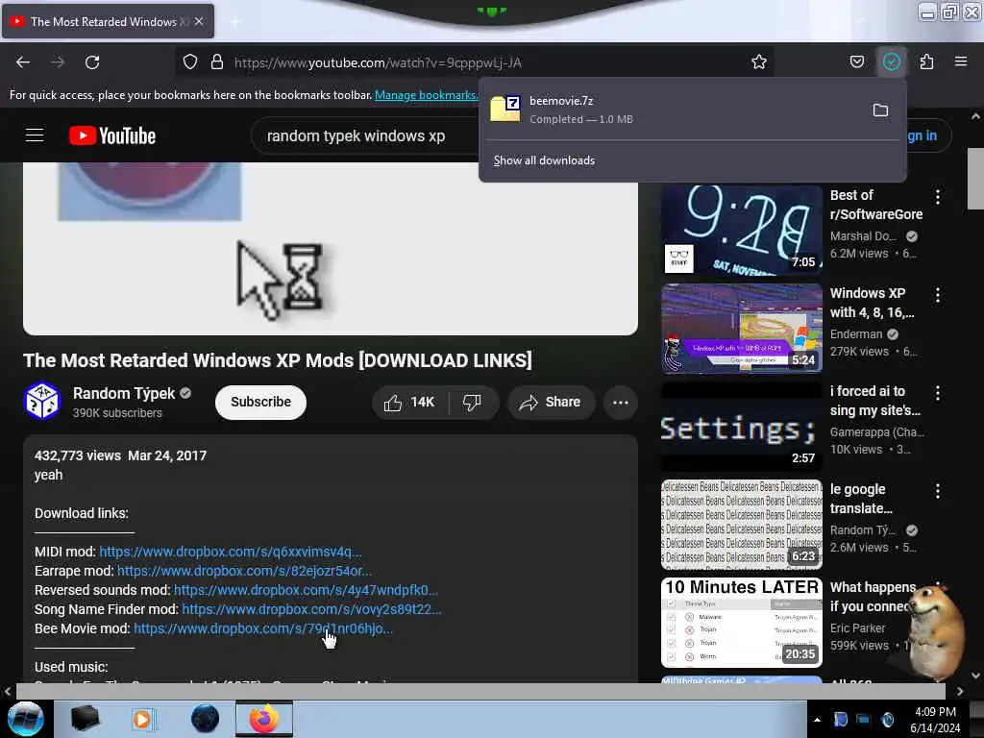Screen dimensions: 984x738
Task: Open i forced ai to sing title
Action: [874, 401]
